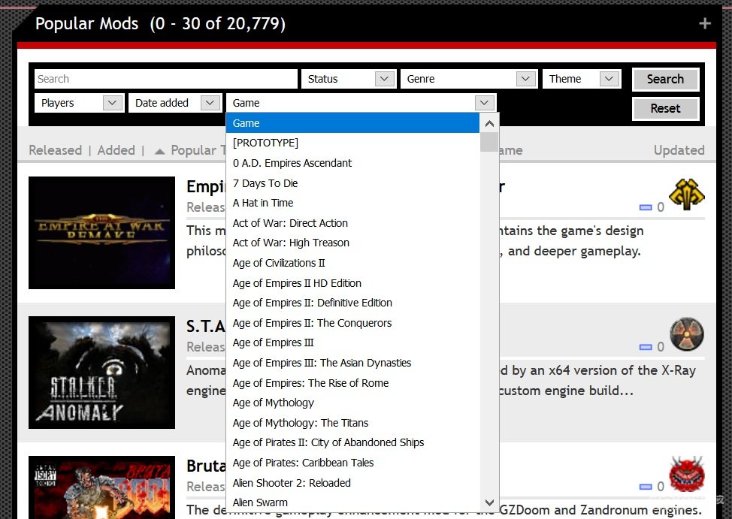Open the Players filter dropdown
The width and height of the screenshot is (732, 519).
click(x=80, y=103)
